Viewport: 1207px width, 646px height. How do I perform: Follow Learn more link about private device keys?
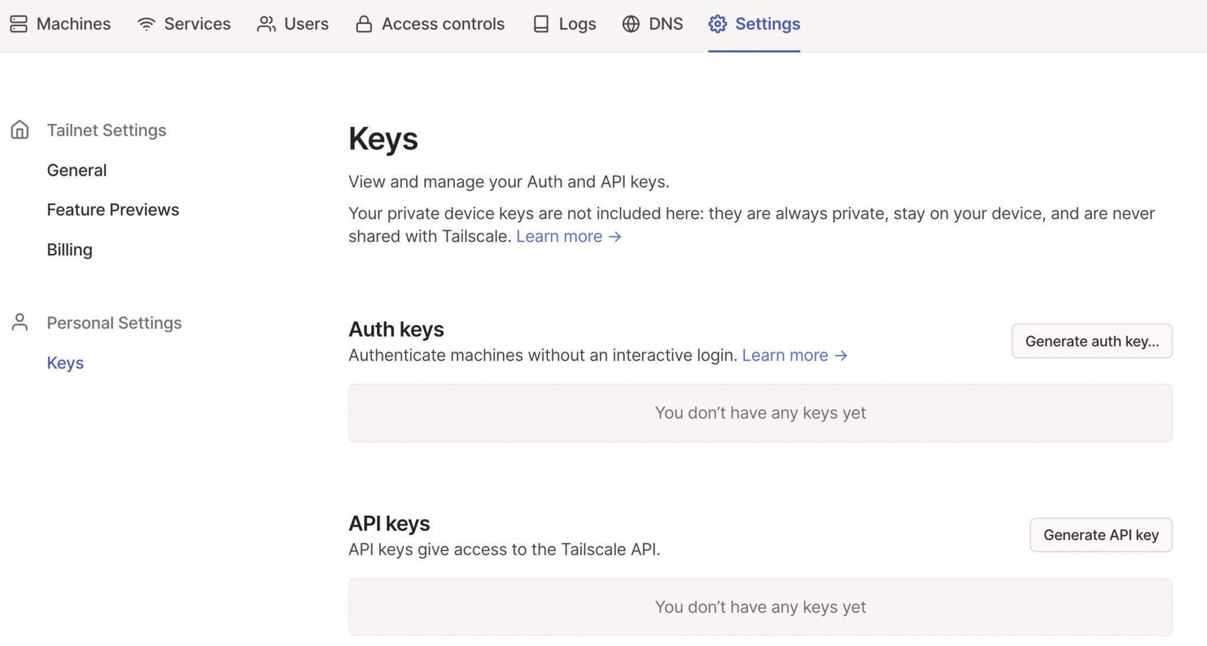[568, 236]
